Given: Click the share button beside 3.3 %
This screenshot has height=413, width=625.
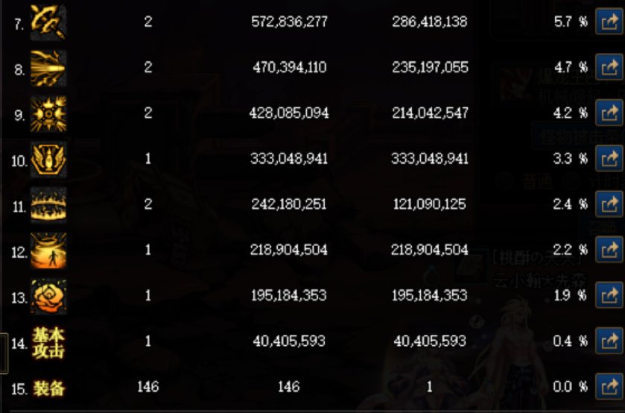Looking at the screenshot, I should [609, 159].
